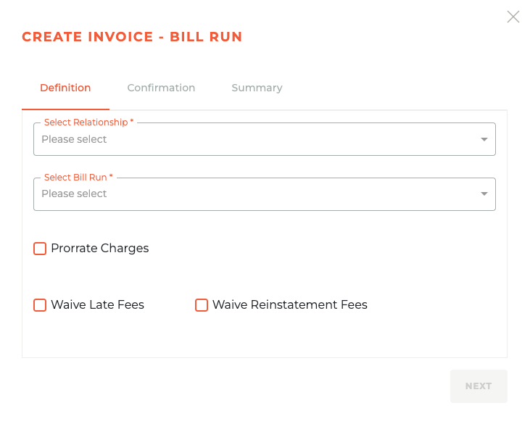Switch to the Definition tab

pos(65,88)
